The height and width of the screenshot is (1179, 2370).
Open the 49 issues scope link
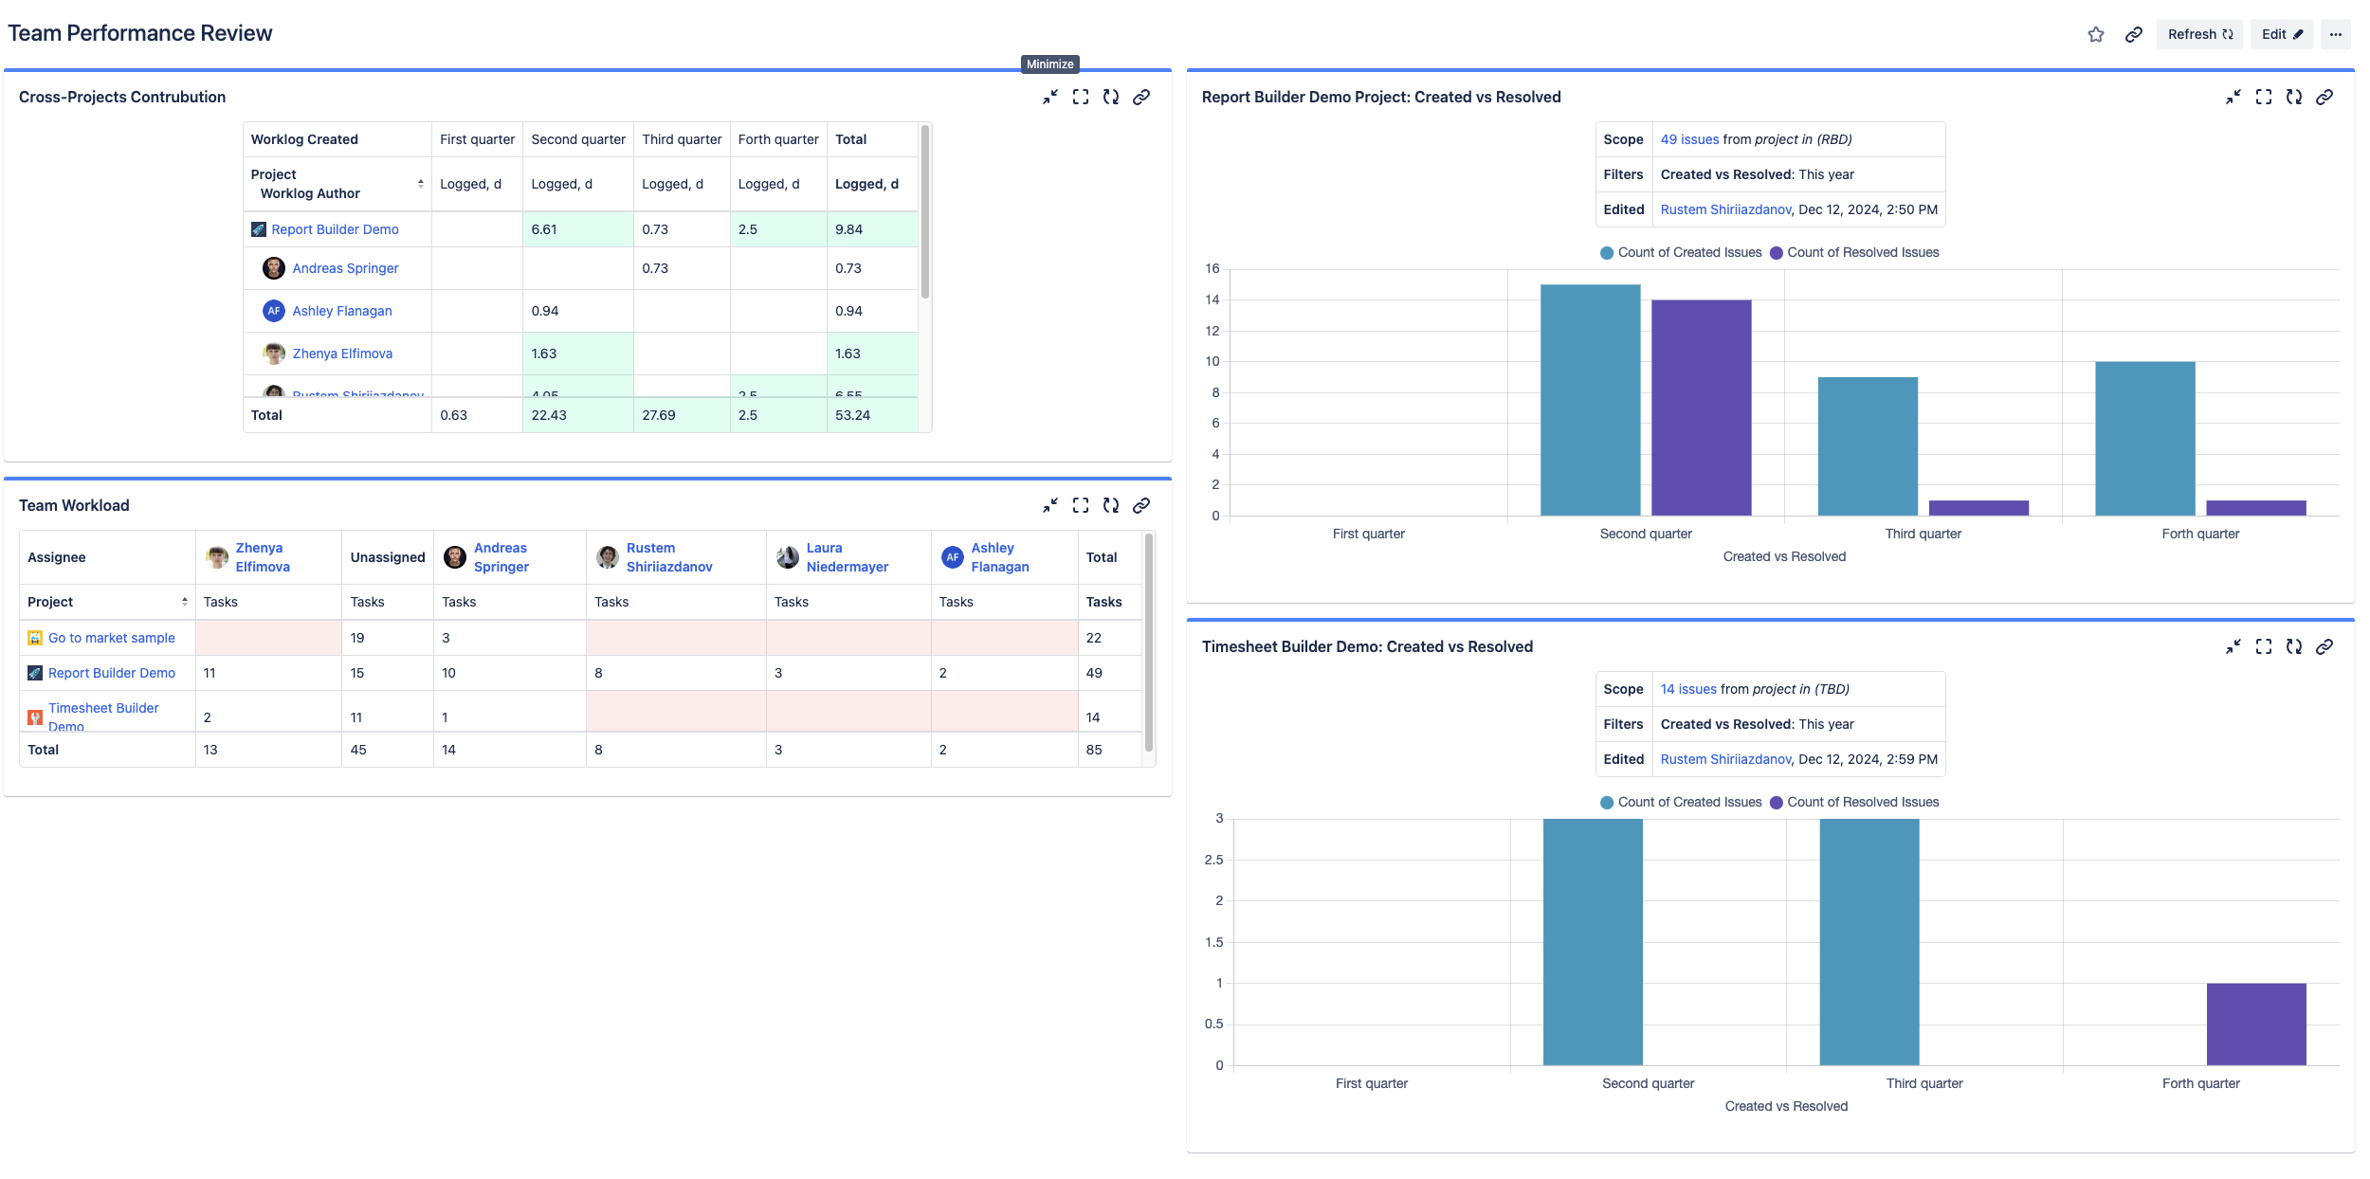[x=1688, y=138]
